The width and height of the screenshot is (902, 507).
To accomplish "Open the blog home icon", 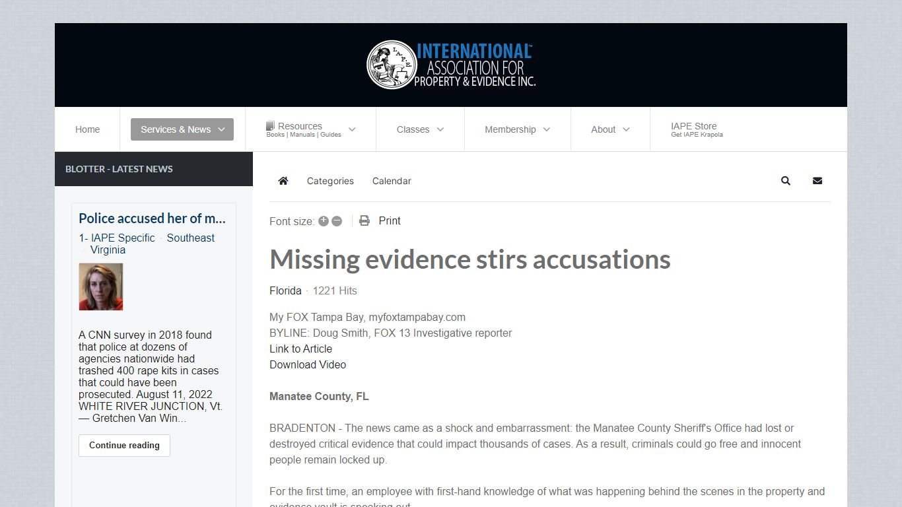I will (283, 181).
